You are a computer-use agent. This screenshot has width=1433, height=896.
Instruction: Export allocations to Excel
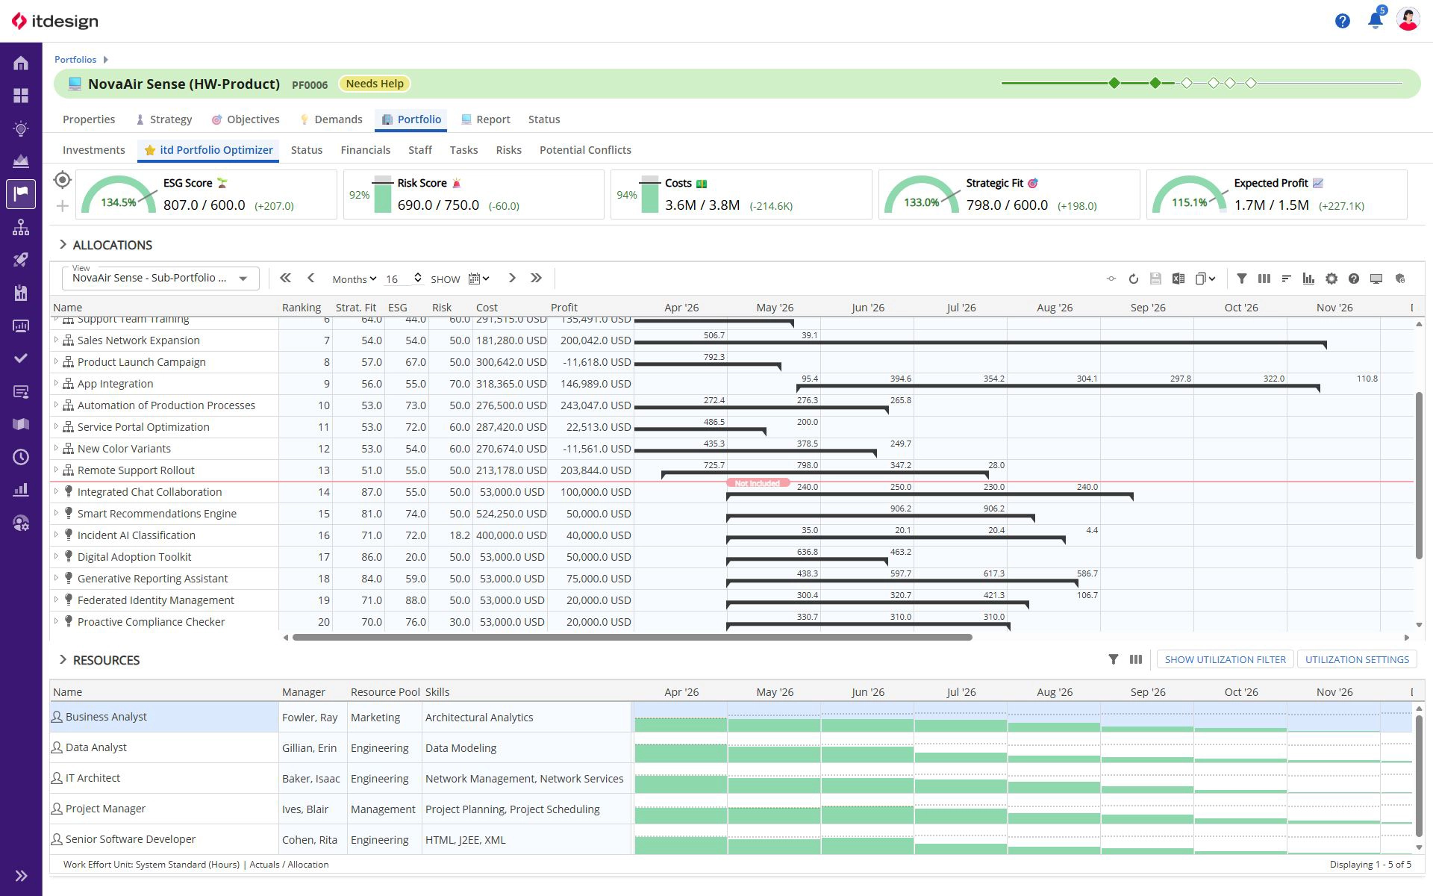click(1178, 279)
